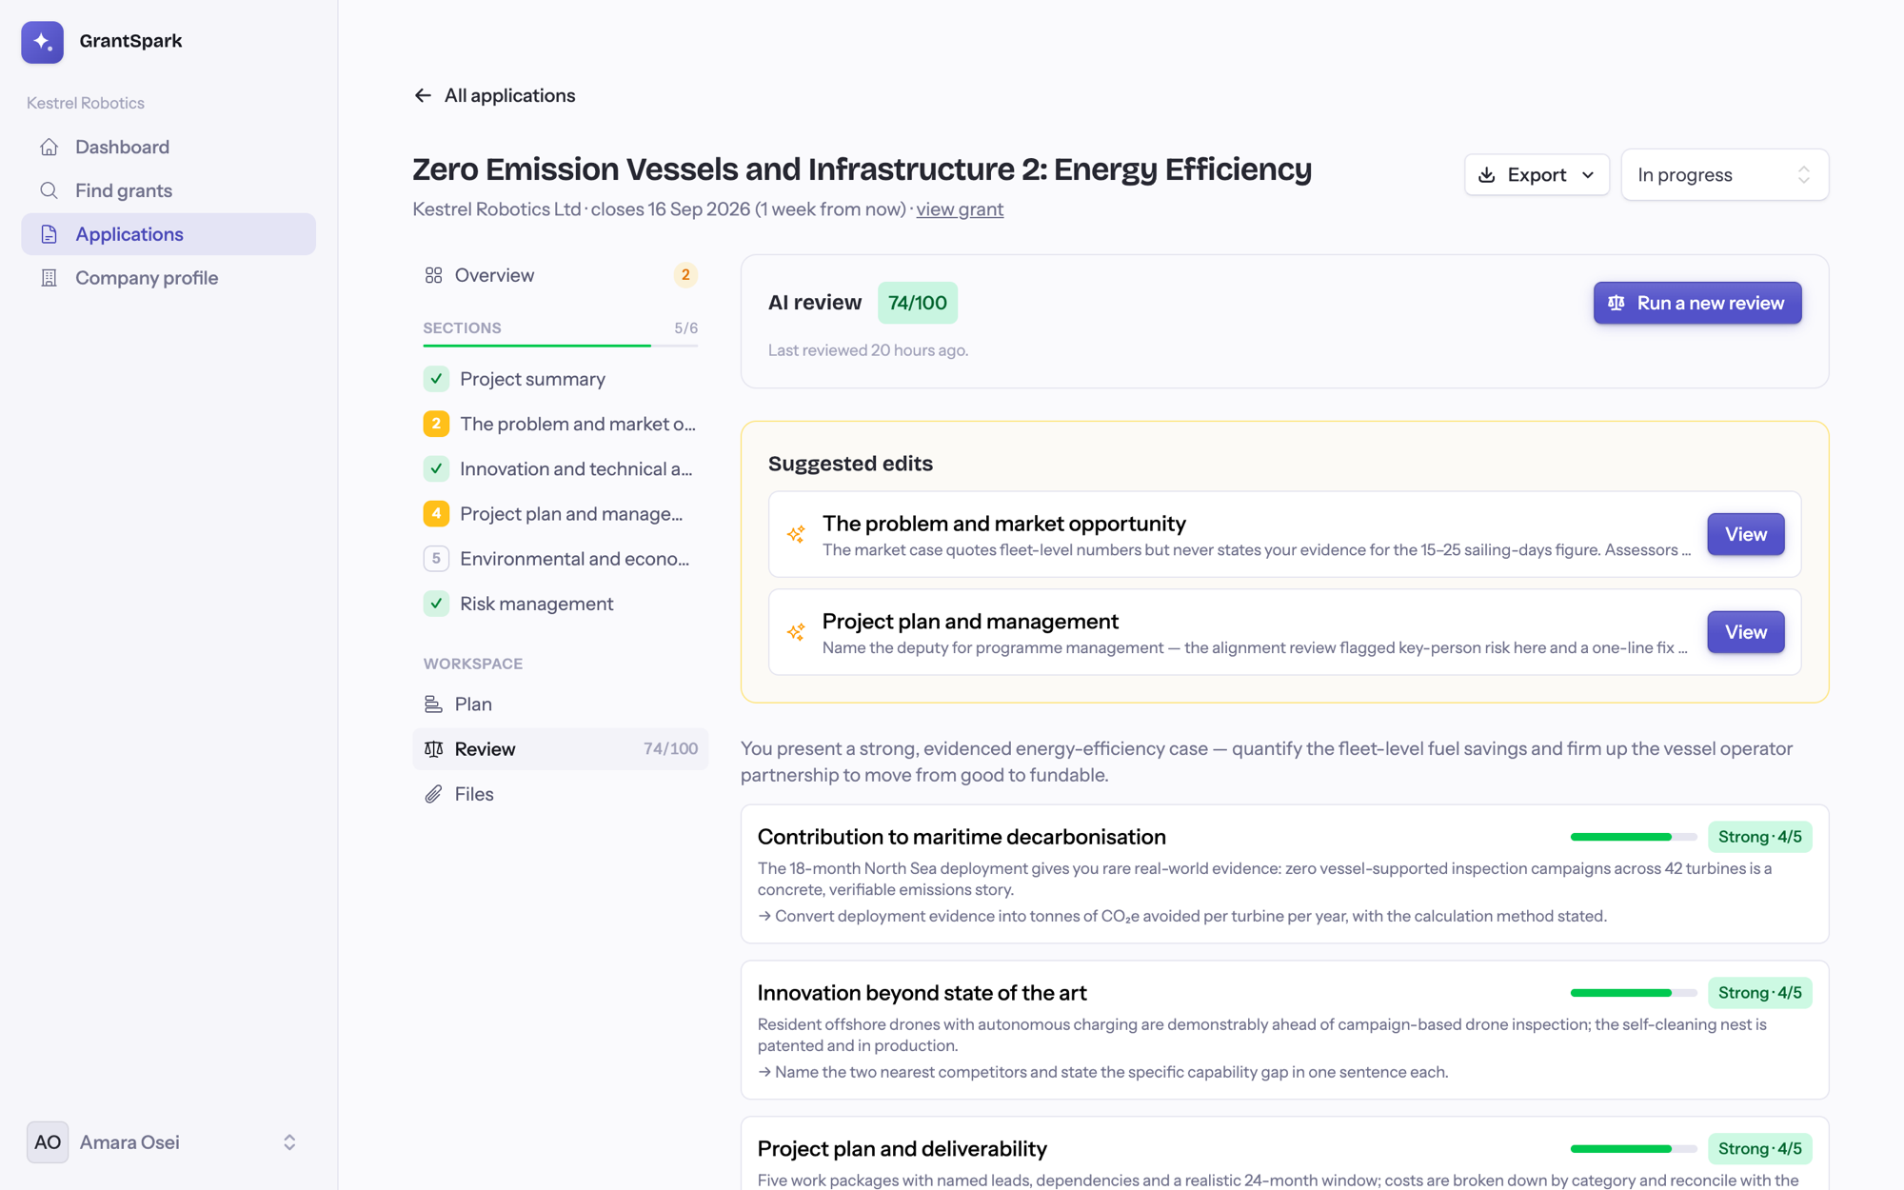
Task: Open Environmental and economic section
Action: [x=561, y=559]
